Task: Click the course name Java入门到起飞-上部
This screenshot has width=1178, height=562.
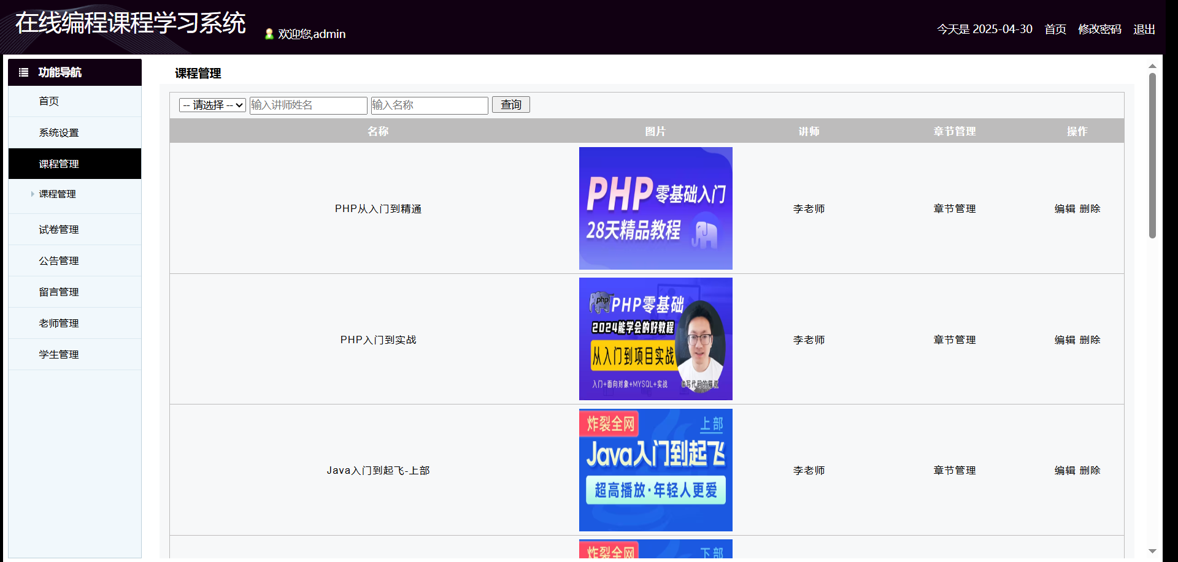Action: tap(378, 470)
